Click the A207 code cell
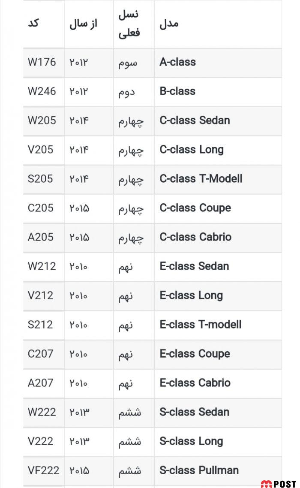The width and height of the screenshot is (300, 488). click(x=41, y=383)
